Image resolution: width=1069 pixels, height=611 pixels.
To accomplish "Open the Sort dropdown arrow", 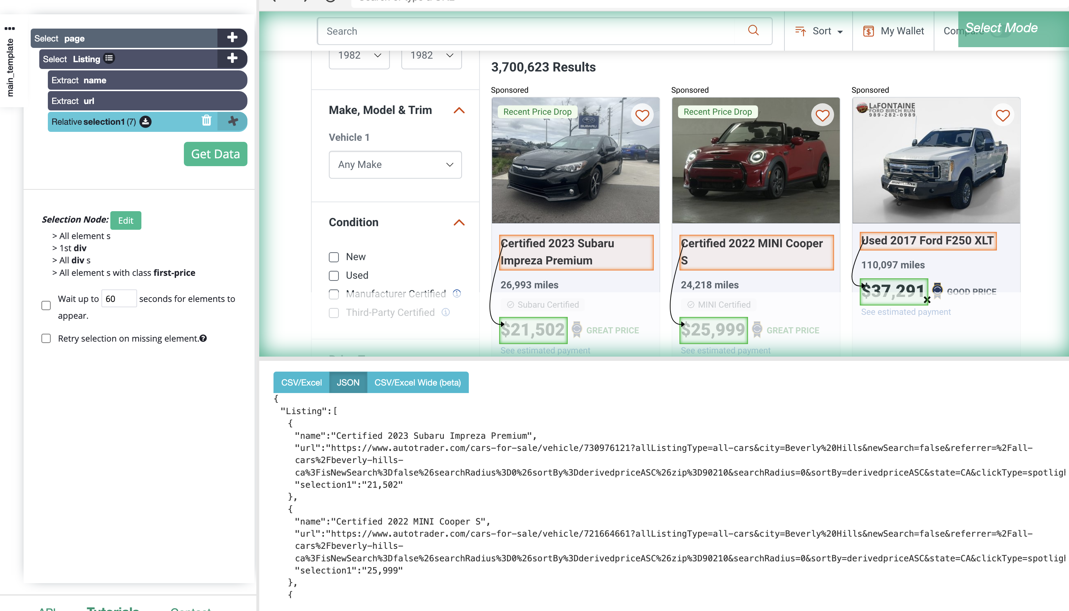I will click(840, 32).
